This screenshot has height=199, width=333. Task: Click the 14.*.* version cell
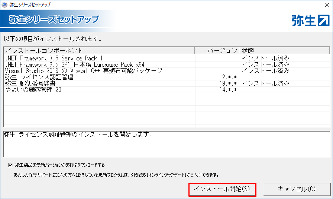[x=228, y=90]
